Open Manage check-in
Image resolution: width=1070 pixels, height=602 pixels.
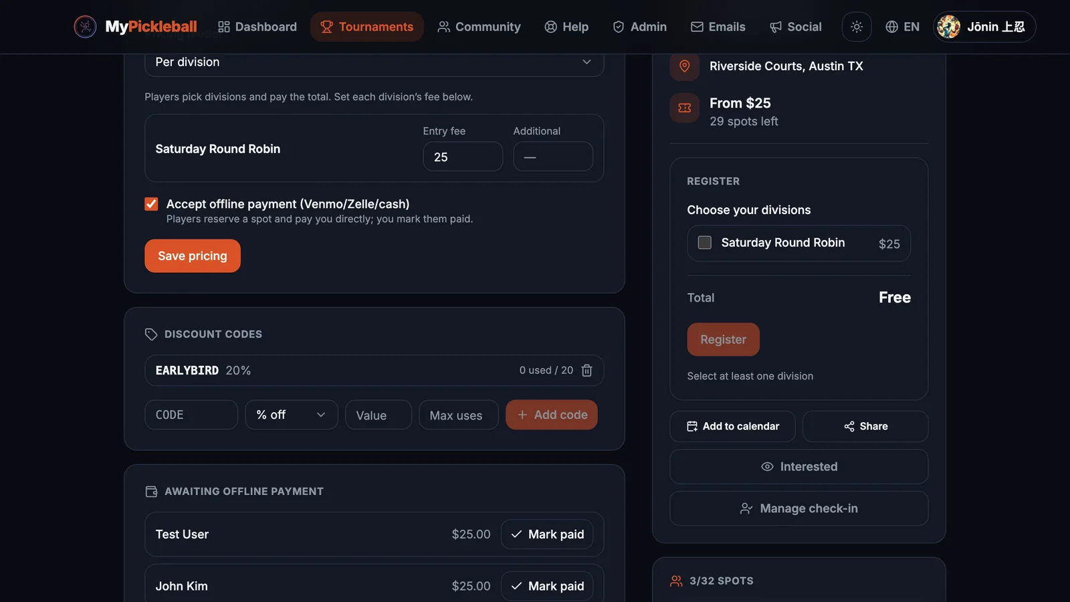[x=799, y=508]
